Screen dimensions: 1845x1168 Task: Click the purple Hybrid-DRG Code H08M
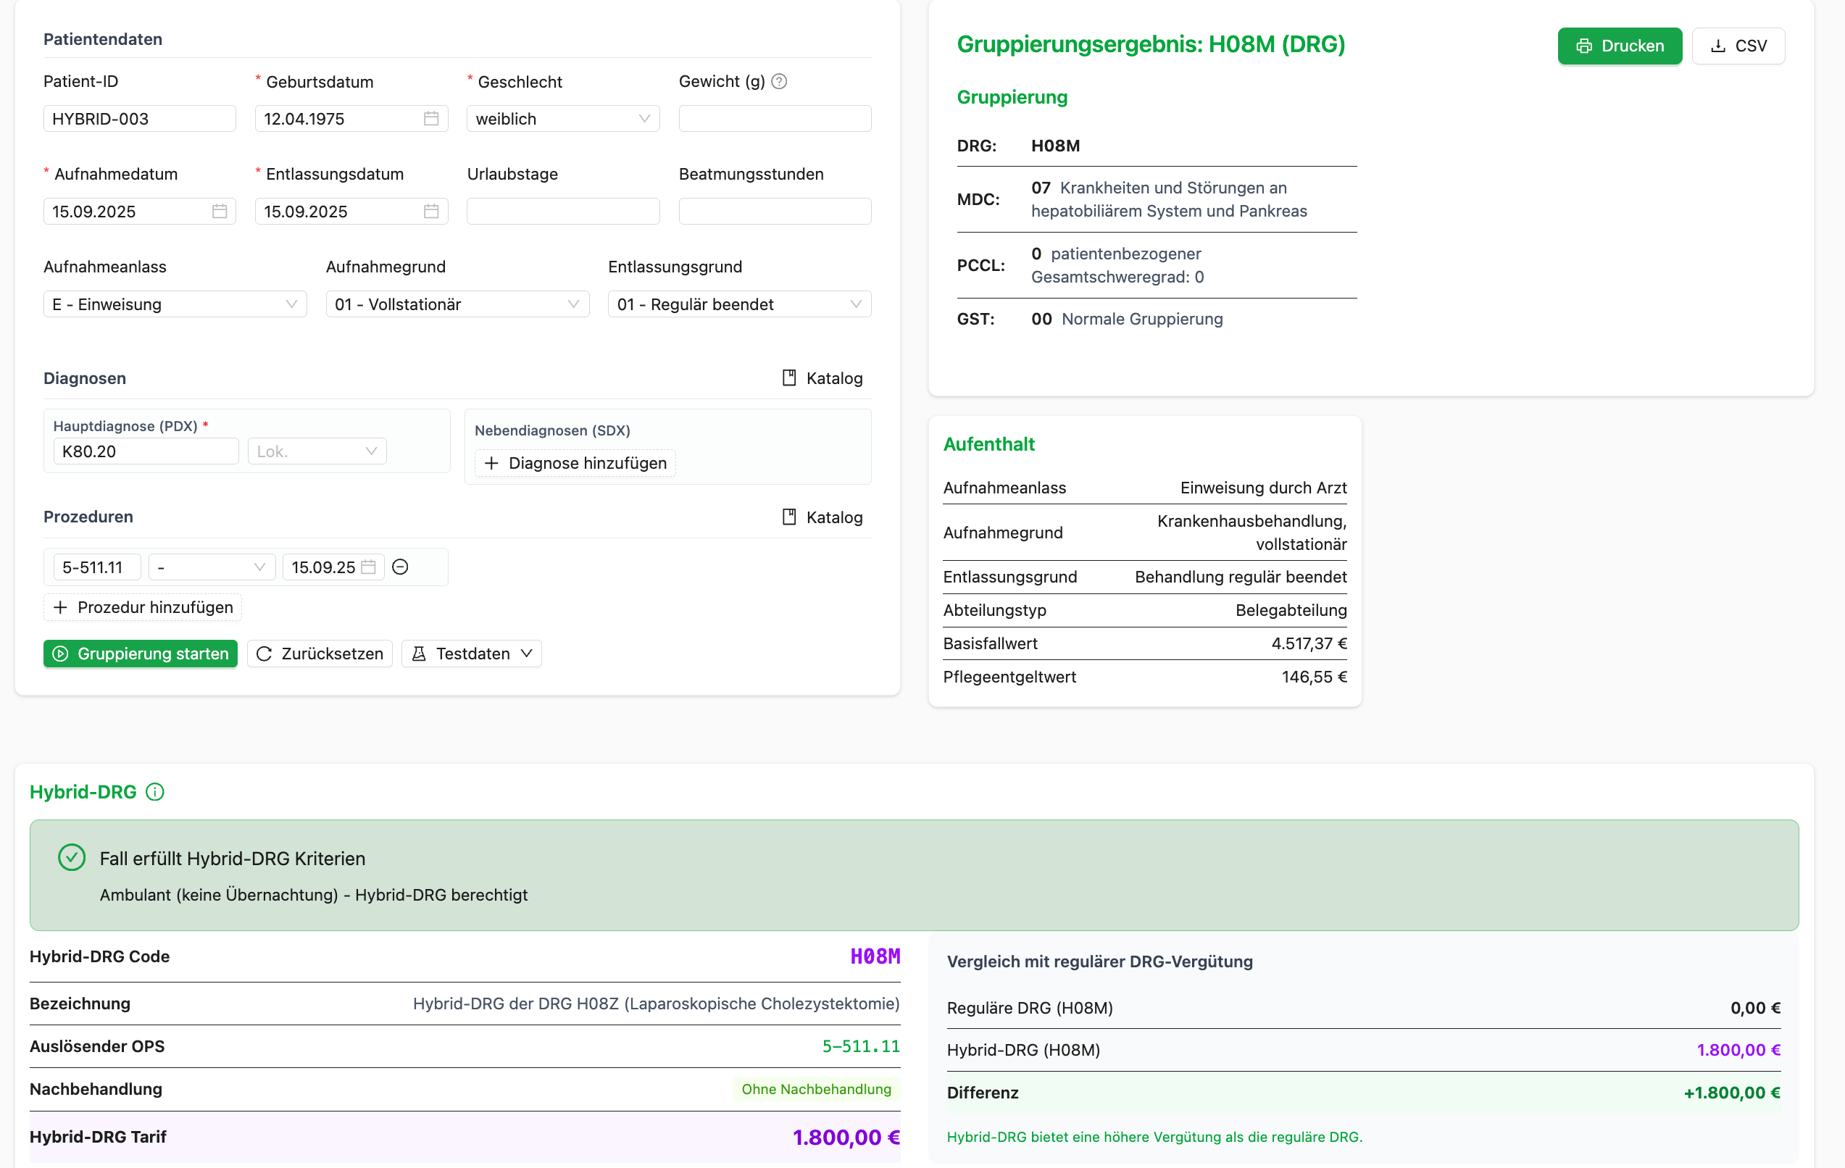875,956
